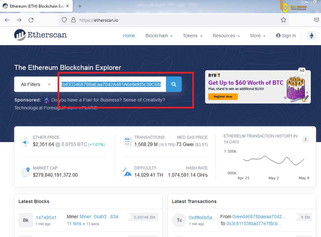
Task: Click the browser back arrow
Action: click(7, 20)
